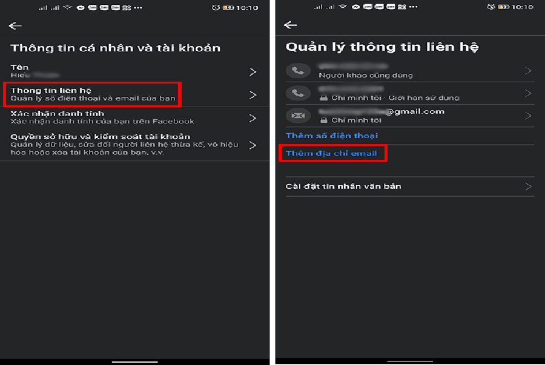Open phone entry marked Người khác cũng dùng
This screenshot has width=545, height=365.
click(410, 71)
